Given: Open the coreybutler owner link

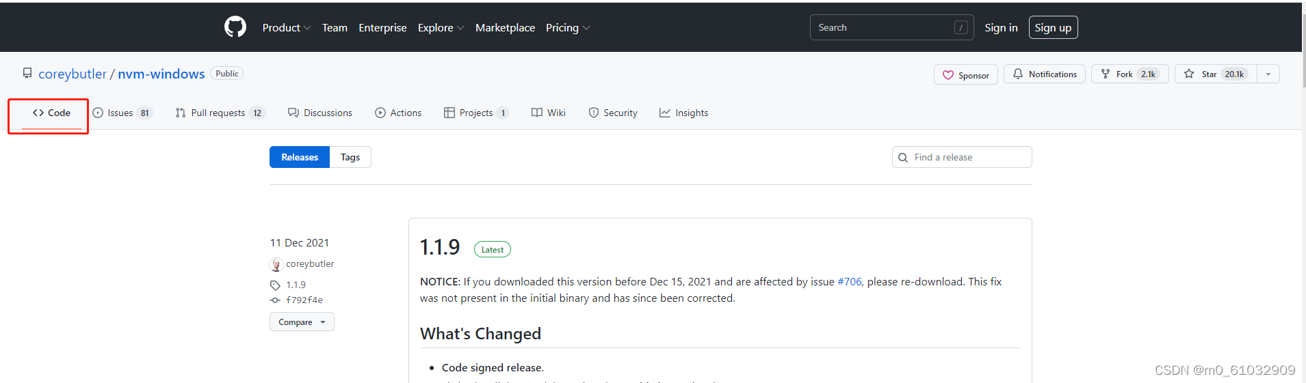Looking at the screenshot, I should pyautogui.click(x=73, y=74).
